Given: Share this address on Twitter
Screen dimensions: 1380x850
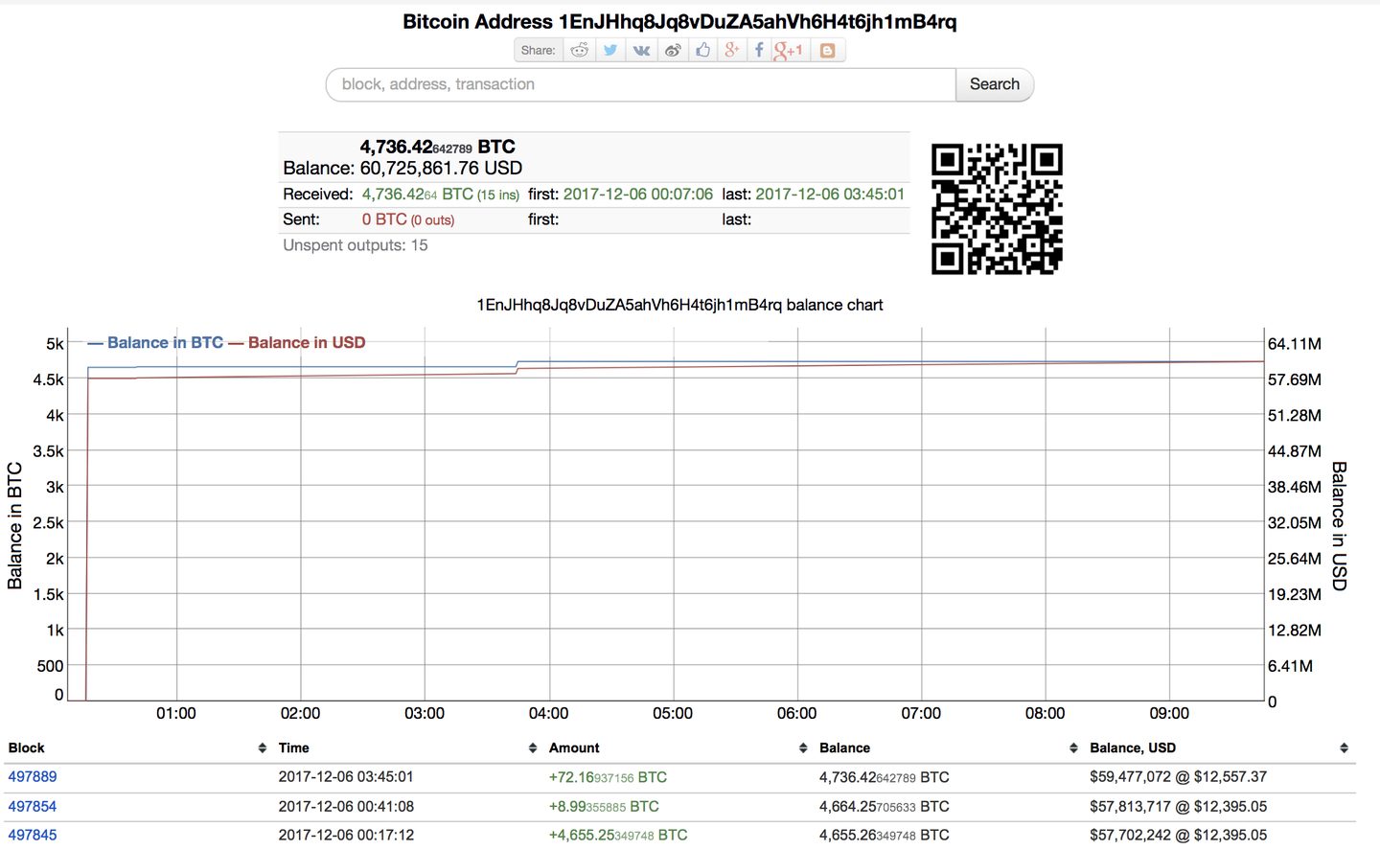Looking at the screenshot, I should click(610, 50).
